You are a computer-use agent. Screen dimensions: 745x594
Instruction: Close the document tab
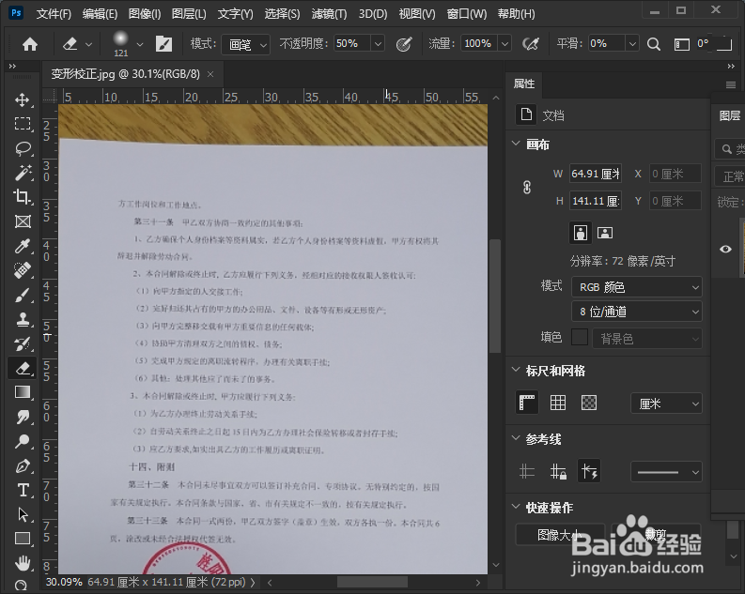click(x=210, y=74)
